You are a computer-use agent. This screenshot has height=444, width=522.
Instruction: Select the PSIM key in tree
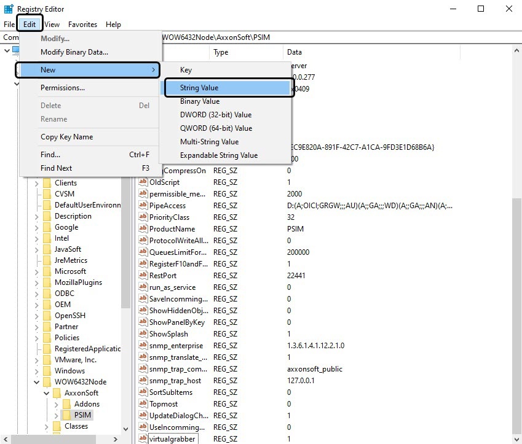82,415
